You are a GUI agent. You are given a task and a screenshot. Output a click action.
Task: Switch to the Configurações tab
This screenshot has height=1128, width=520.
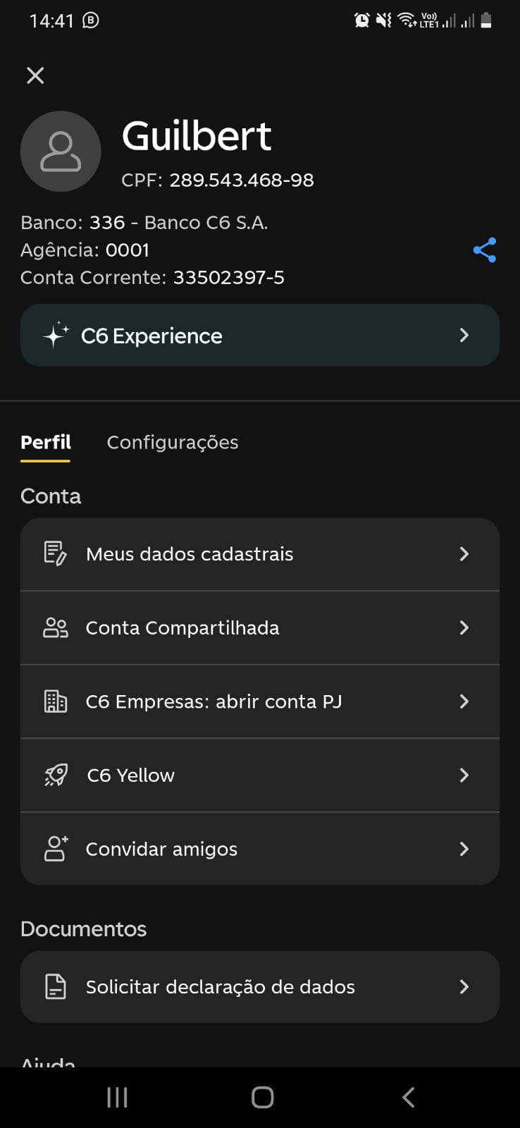[173, 443]
